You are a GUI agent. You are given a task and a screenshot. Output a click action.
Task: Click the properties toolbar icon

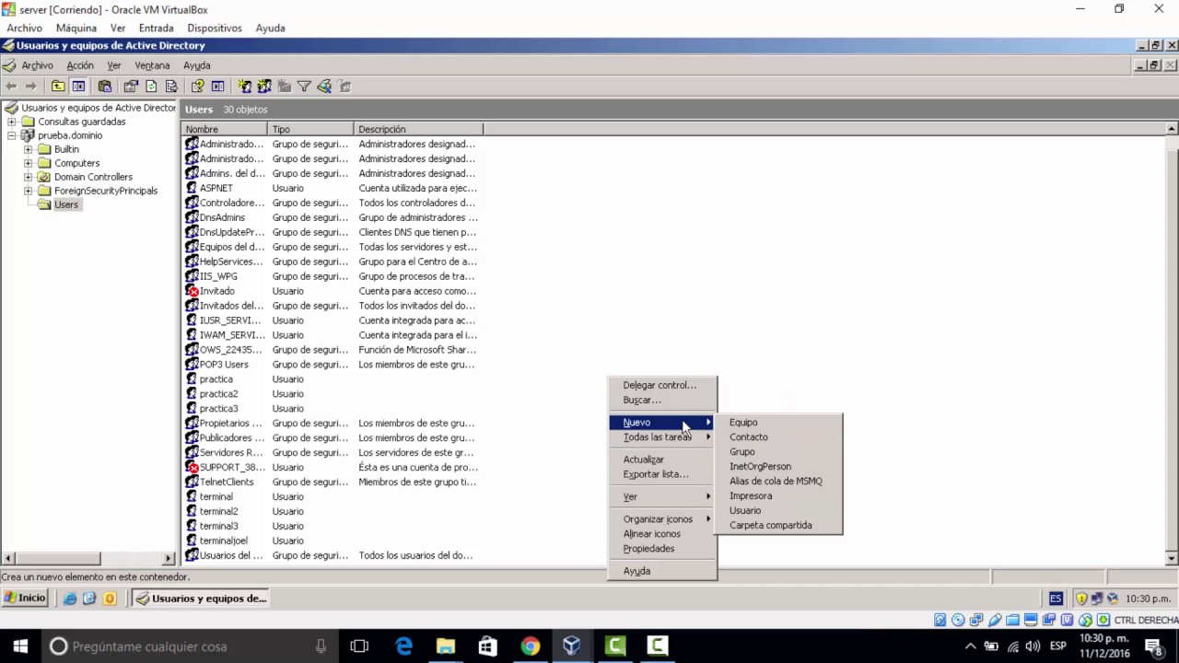click(x=131, y=86)
